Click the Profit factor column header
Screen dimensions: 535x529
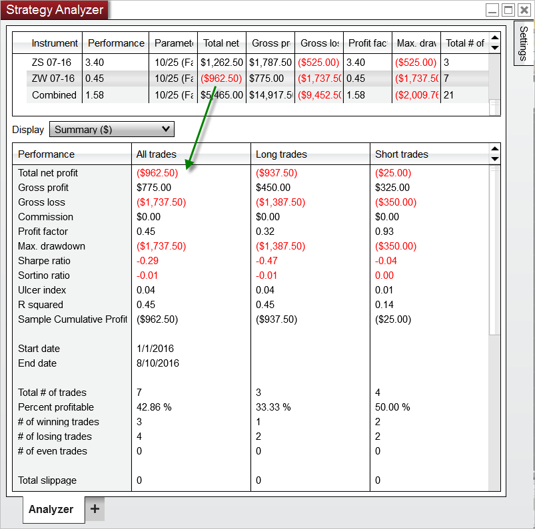tap(367, 43)
